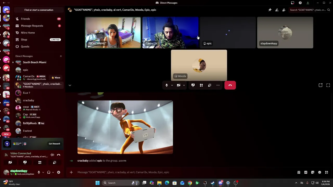Pop out the call window
The width and height of the screenshot is (333, 187).
[321, 85]
